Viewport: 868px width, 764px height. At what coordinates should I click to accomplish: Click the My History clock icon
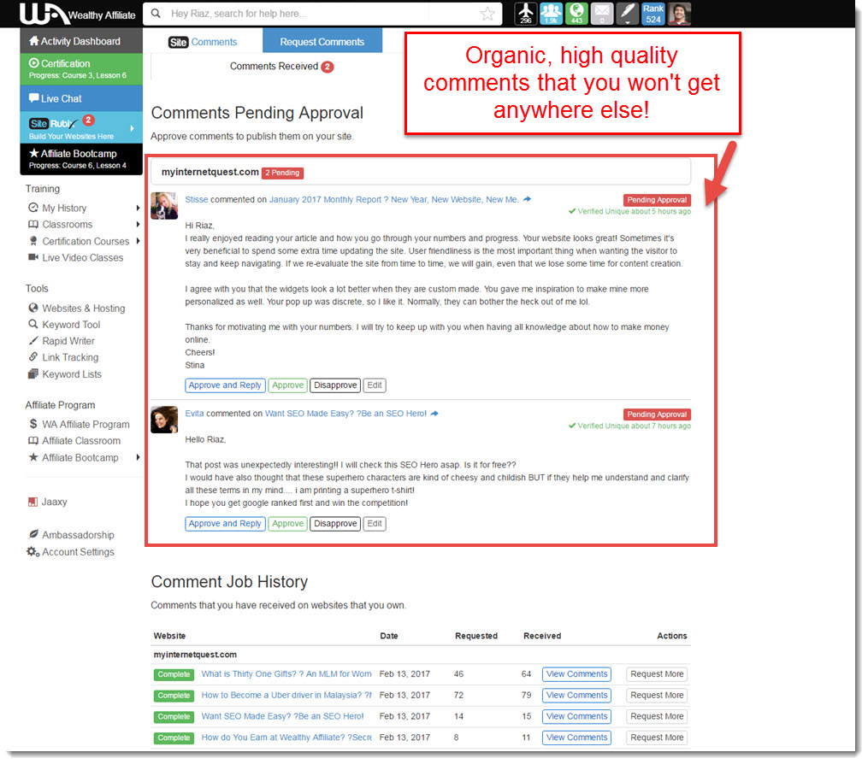pyautogui.click(x=33, y=208)
